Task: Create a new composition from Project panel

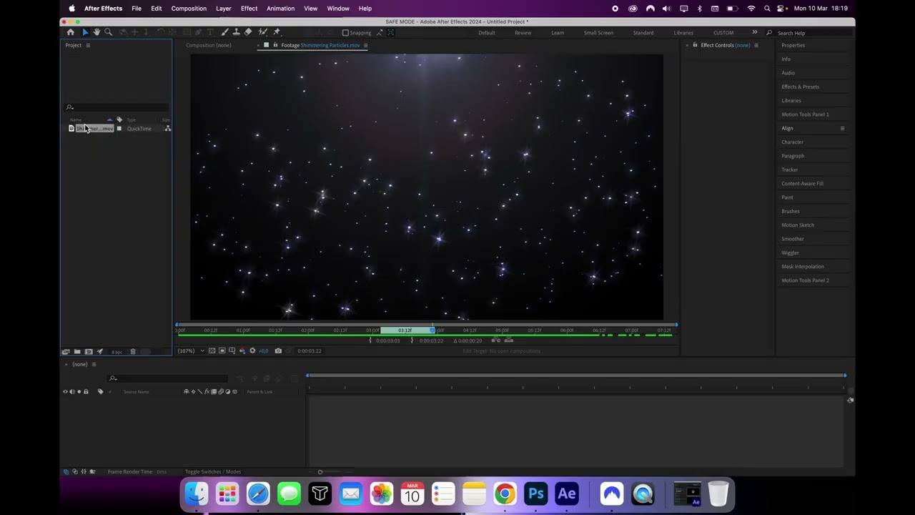Action: tap(89, 351)
